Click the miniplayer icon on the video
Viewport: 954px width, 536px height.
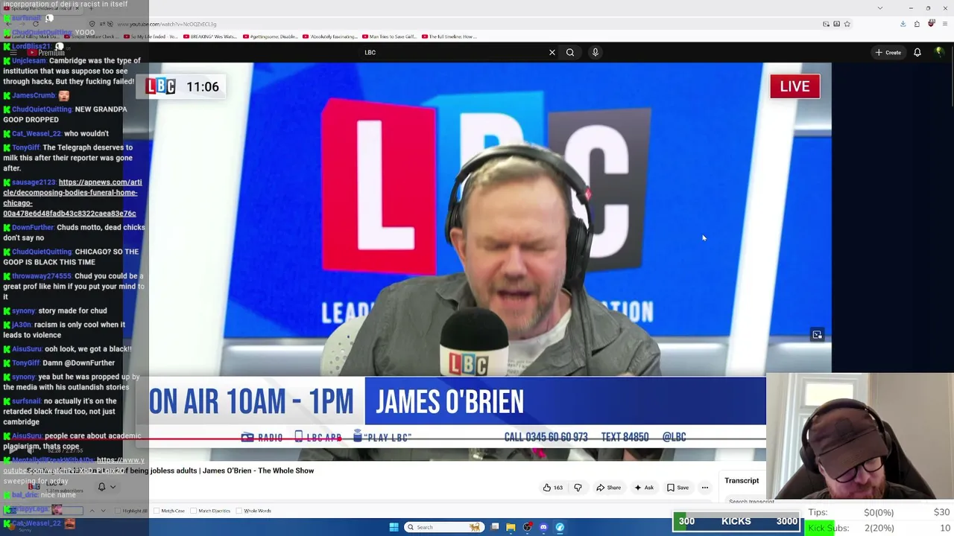[817, 335]
